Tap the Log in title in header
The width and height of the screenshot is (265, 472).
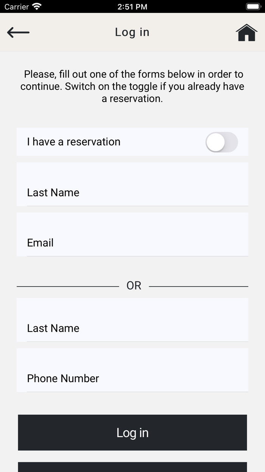tap(132, 32)
